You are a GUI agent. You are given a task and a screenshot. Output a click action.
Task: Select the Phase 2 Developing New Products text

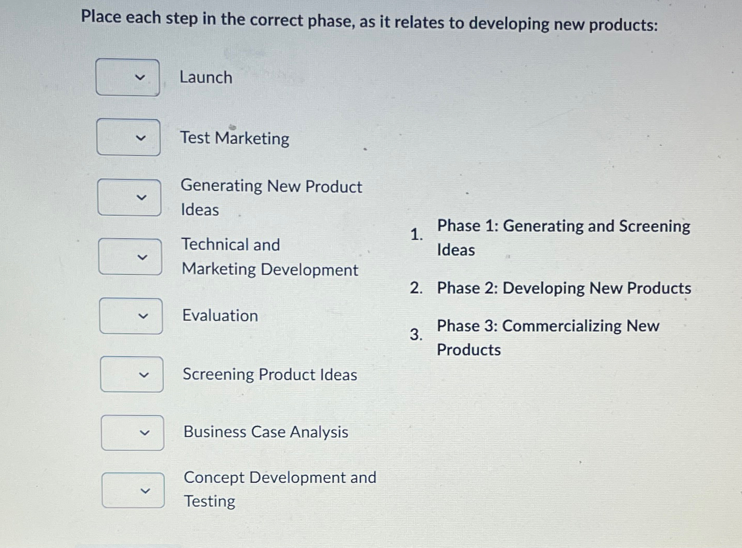pyautogui.click(x=563, y=289)
